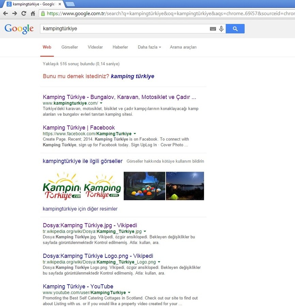Viewport: 295px width, 307px height.
Task: Expand arrow beside Kamping_Türkiye.jpg URL
Action: pyautogui.click(x=145, y=231)
